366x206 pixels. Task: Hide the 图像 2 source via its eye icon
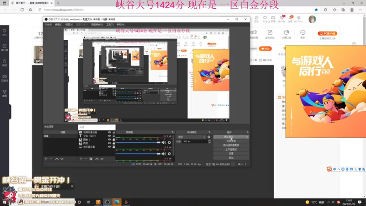[109, 140]
